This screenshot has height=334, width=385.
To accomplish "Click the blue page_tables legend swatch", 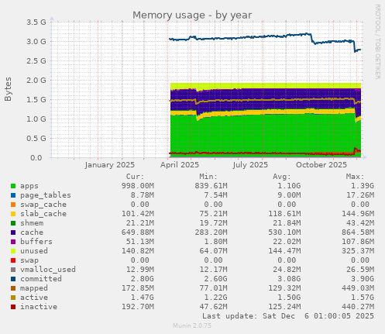I will [x=13, y=195].
